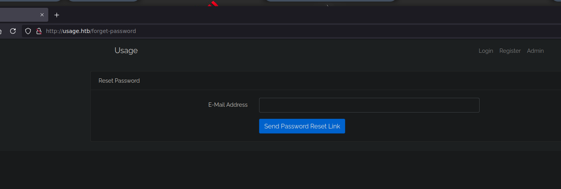This screenshot has height=189, width=561.
Task: Click the Reset Password card header
Action: pos(119,81)
